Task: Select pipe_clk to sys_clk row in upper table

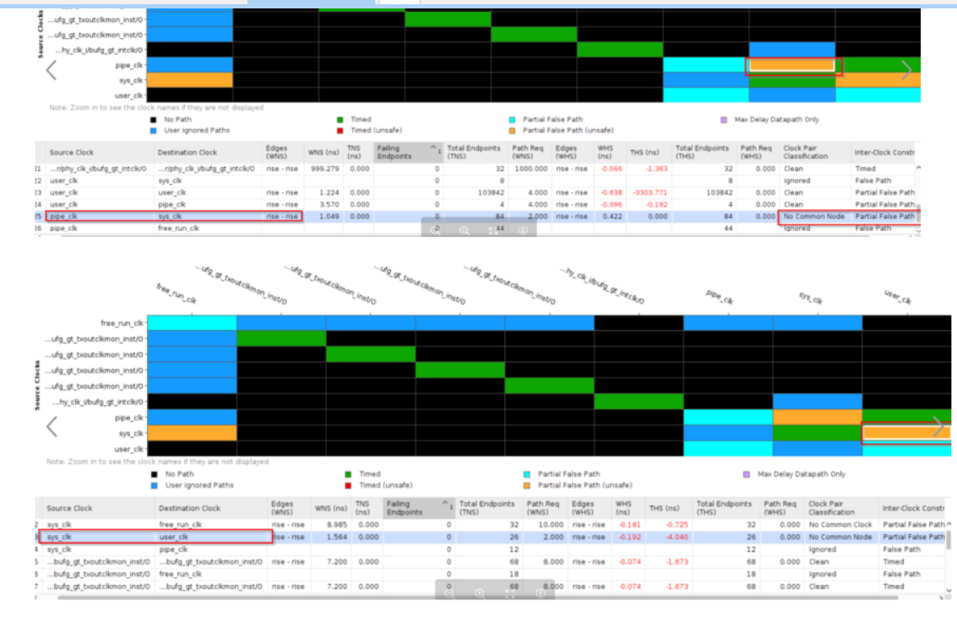Action: point(476,216)
